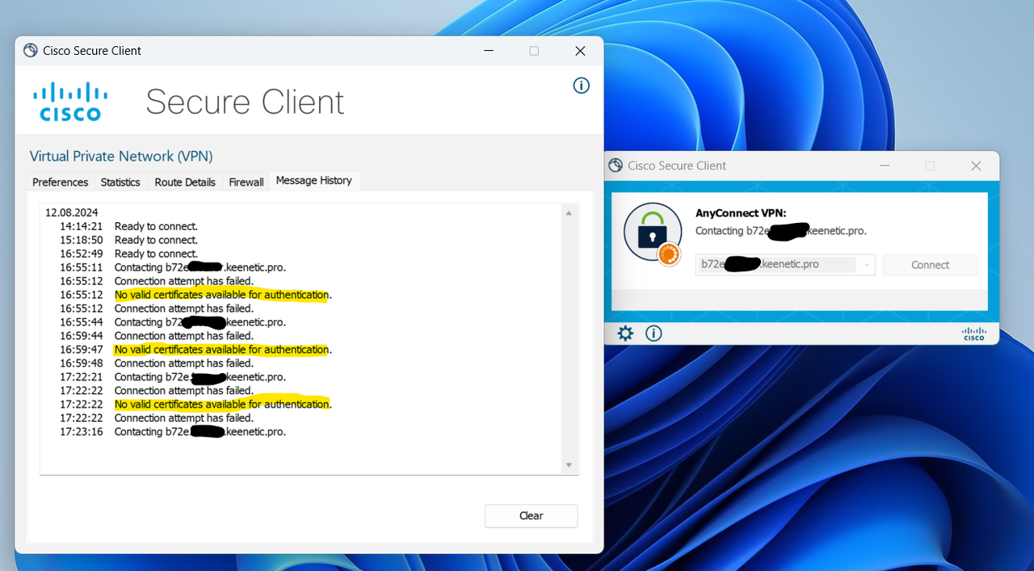Viewport: 1034px width, 571px height.
Task: Click the 16:55:11 Contacting entry
Action: (x=173, y=267)
